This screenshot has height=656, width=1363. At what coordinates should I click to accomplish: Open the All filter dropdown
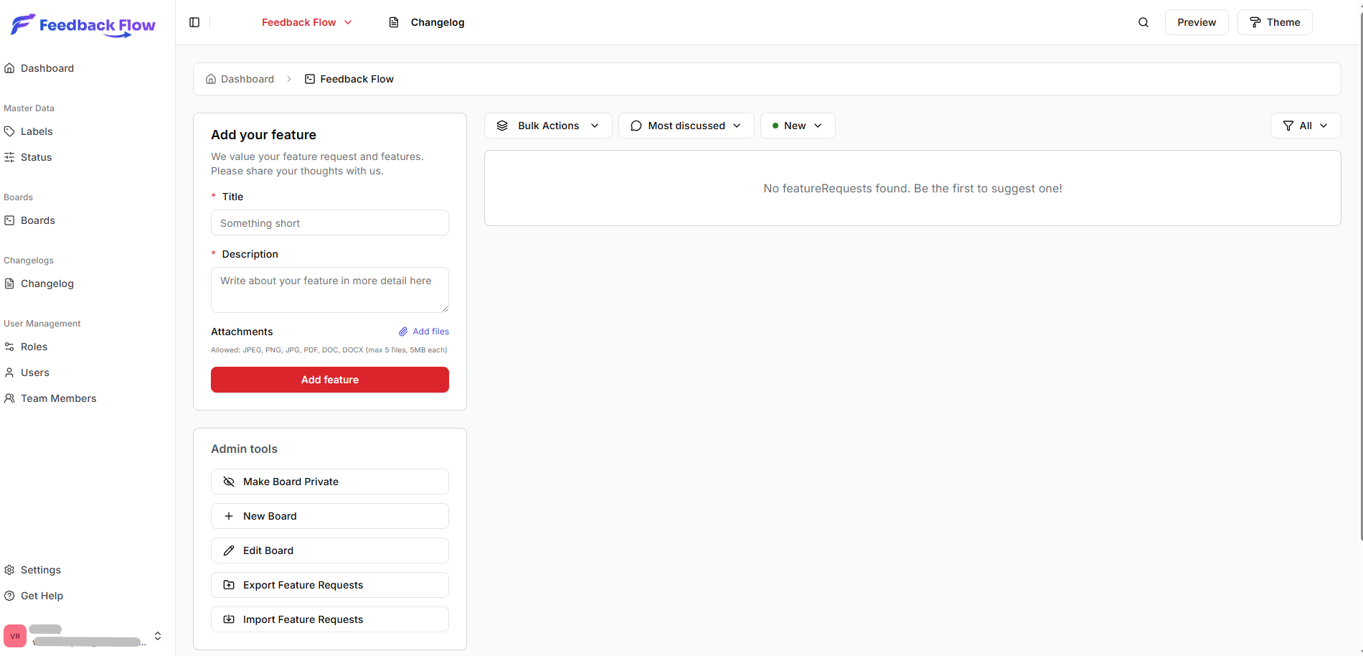1305,126
